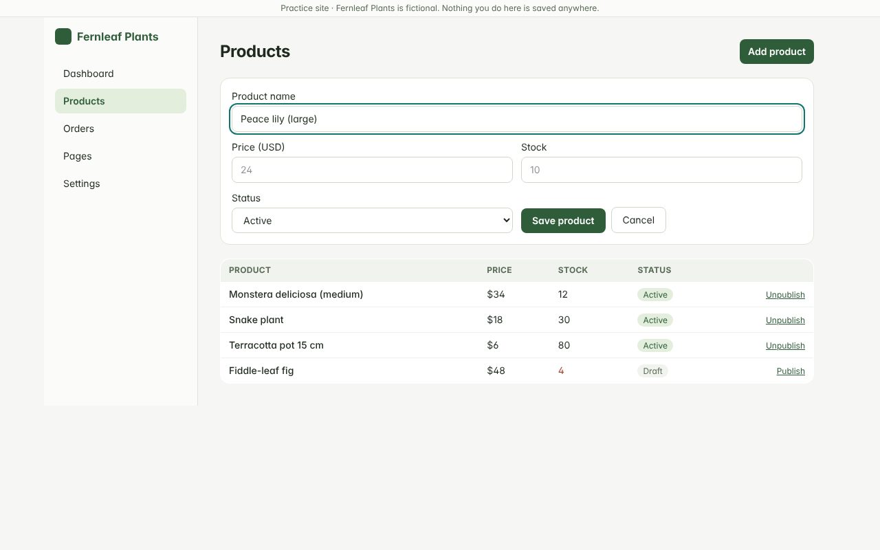
Task: Unpublish the Snake plant product
Action: [x=785, y=320]
